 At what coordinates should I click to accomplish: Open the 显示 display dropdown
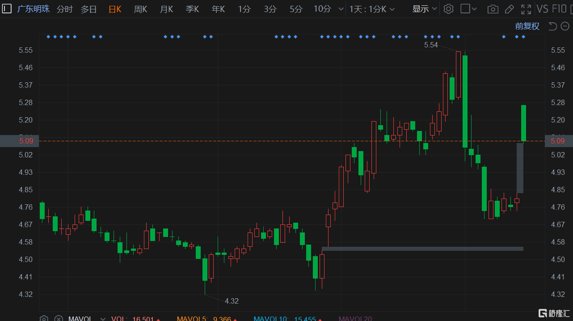click(x=424, y=9)
